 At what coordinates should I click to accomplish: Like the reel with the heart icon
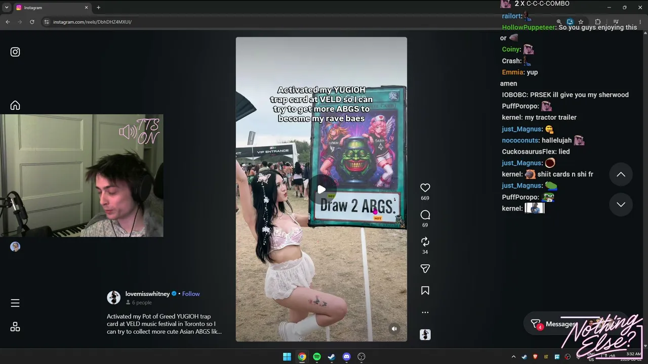(x=425, y=188)
